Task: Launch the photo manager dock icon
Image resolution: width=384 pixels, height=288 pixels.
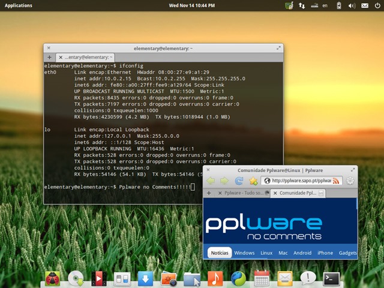Action: [x=169, y=279]
